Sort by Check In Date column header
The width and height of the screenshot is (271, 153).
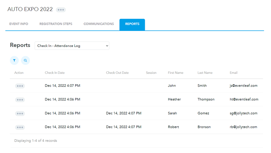tap(55, 73)
